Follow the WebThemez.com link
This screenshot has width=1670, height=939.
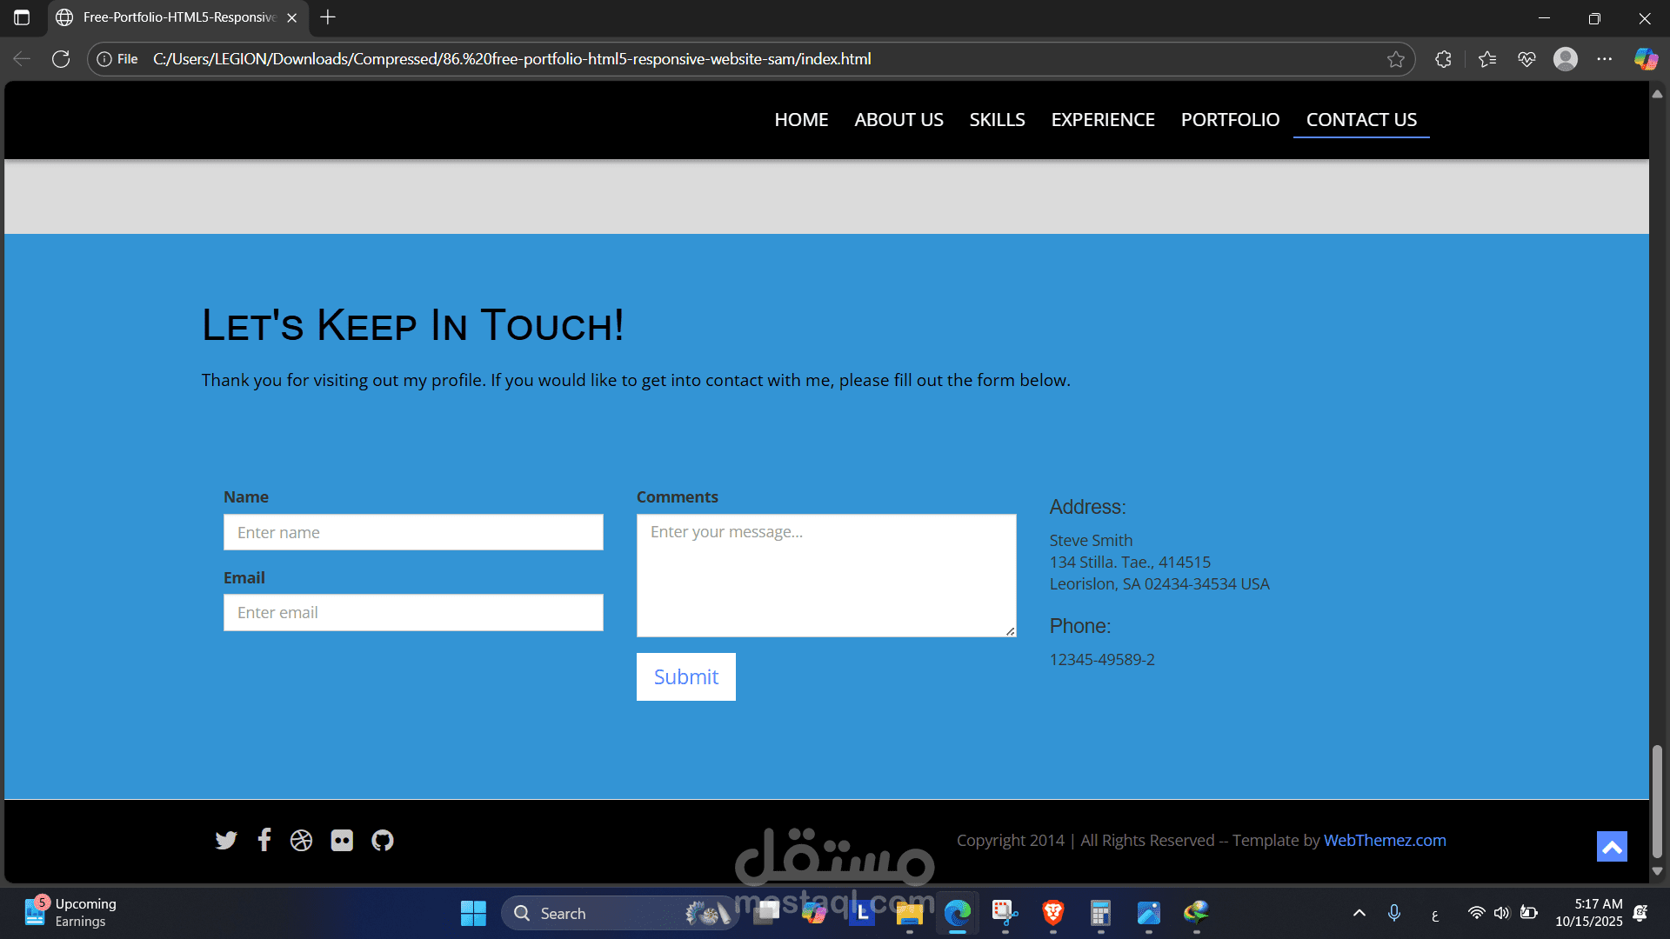point(1385,841)
